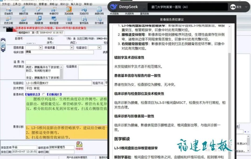251x159 pixels.
Task: Click the page list icon between arrows
Action: pos(3,45)
